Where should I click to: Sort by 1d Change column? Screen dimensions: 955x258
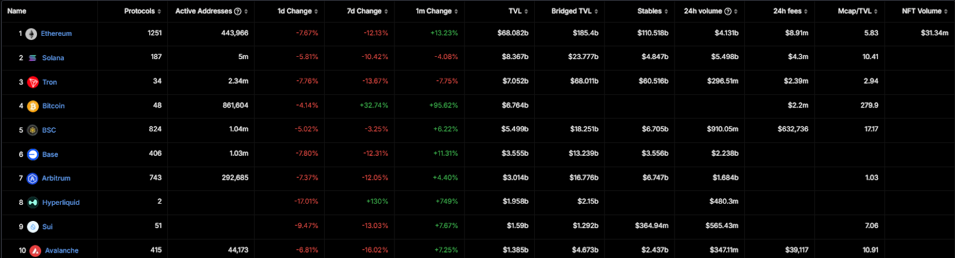pyautogui.click(x=297, y=11)
